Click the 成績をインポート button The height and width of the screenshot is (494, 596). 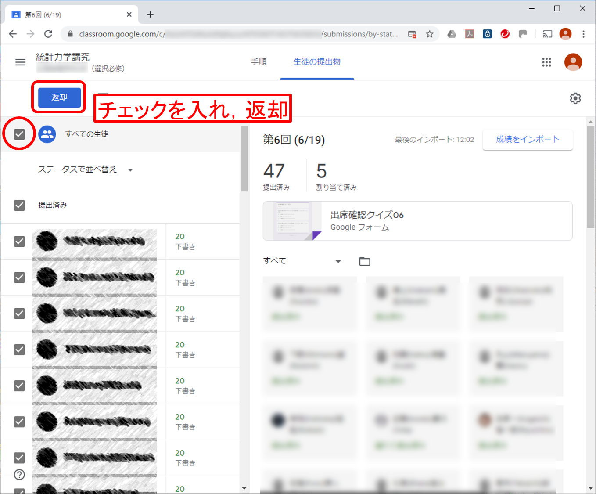click(x=528, y=140)
